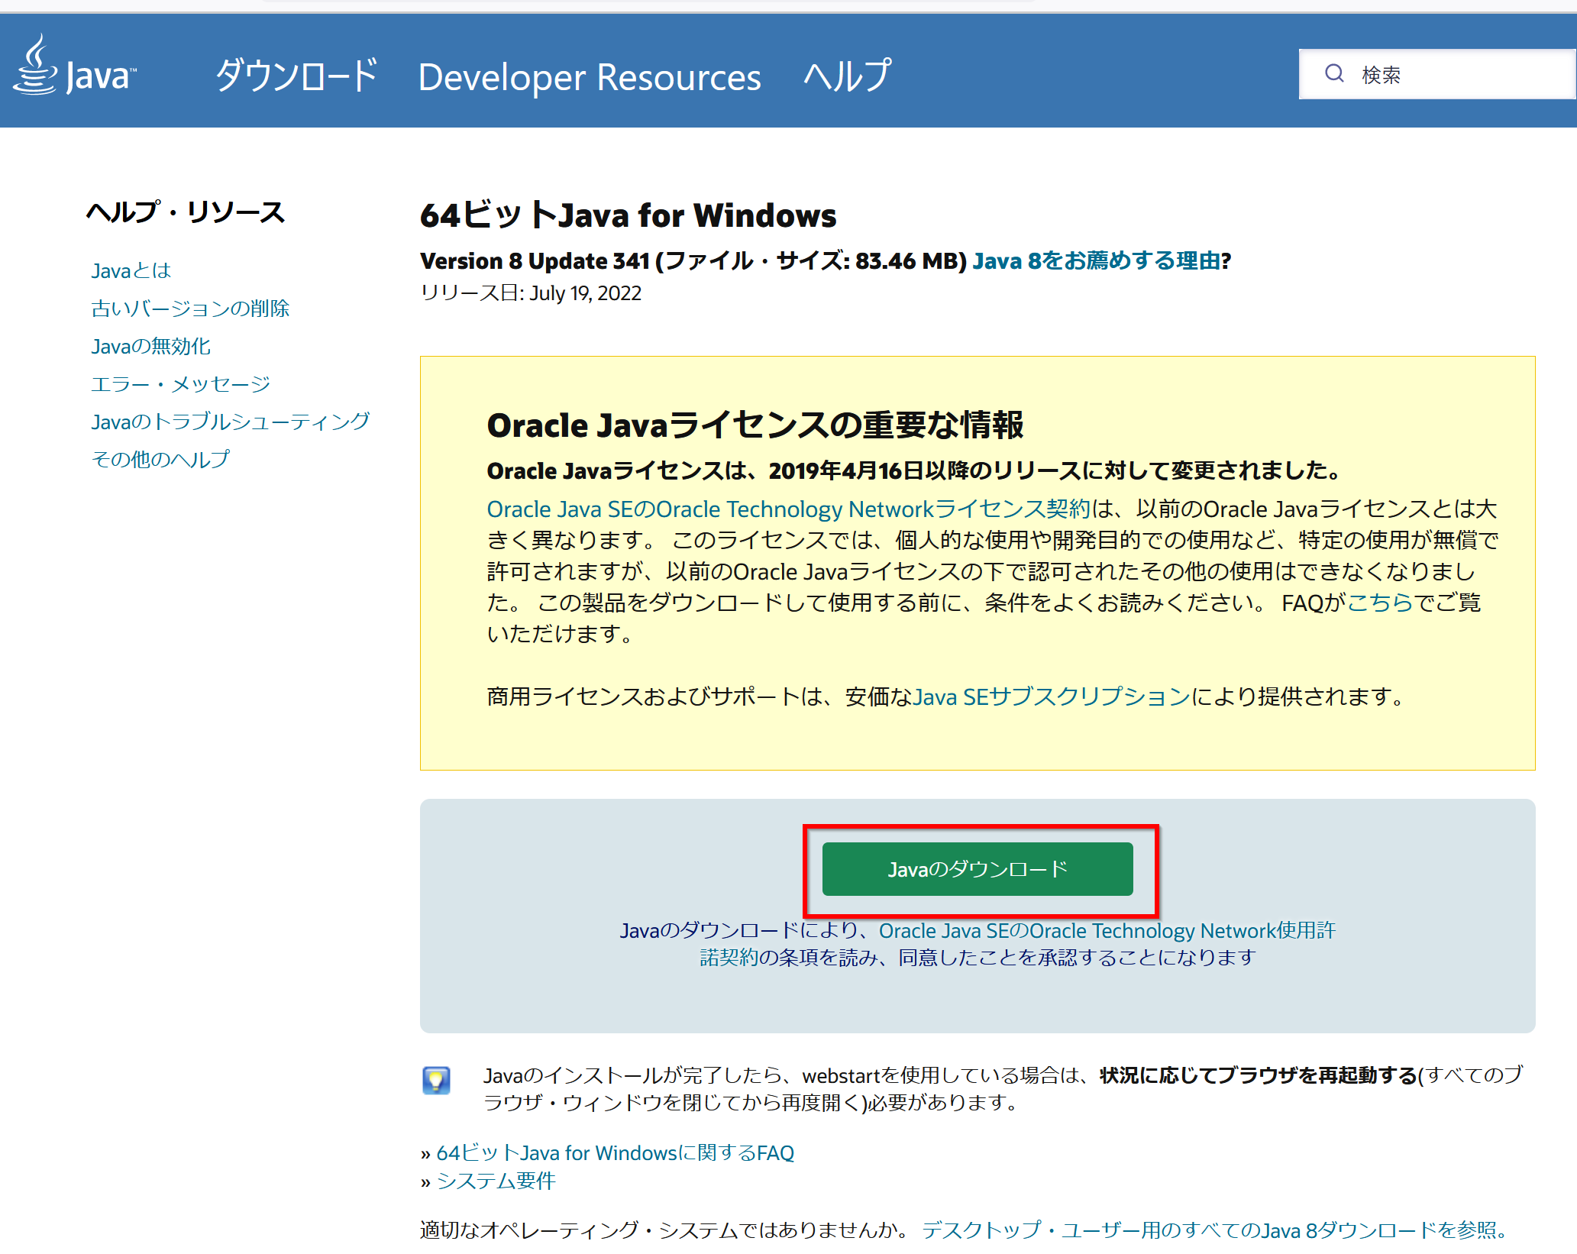
Task: Select 状況に応じてブラウザを再起動する bold text
Action: click(x=1258, y=1075)
